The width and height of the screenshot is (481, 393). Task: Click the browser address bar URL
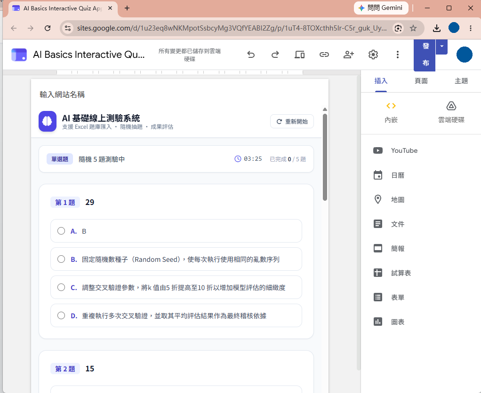(232, 28)
